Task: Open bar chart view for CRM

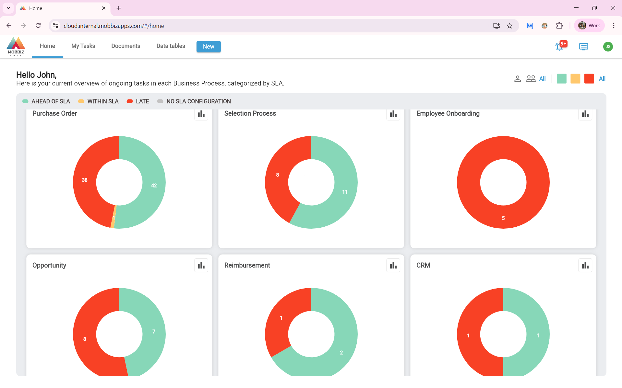Action: [585, 266]
